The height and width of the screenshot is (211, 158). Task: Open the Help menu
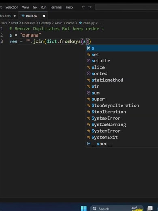(x=69, y=7)
